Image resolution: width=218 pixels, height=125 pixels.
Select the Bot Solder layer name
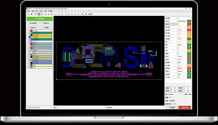[42, 39]
